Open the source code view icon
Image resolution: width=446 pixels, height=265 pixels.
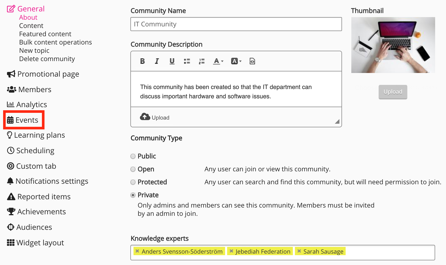252,61
